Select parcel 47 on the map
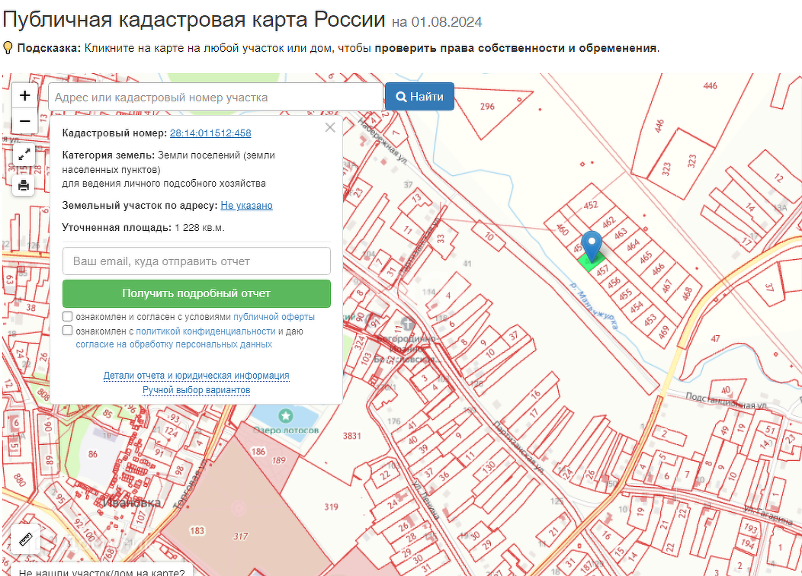Image resolution: width=802 pixels, height=576 pixels. (x=715, y=339)
